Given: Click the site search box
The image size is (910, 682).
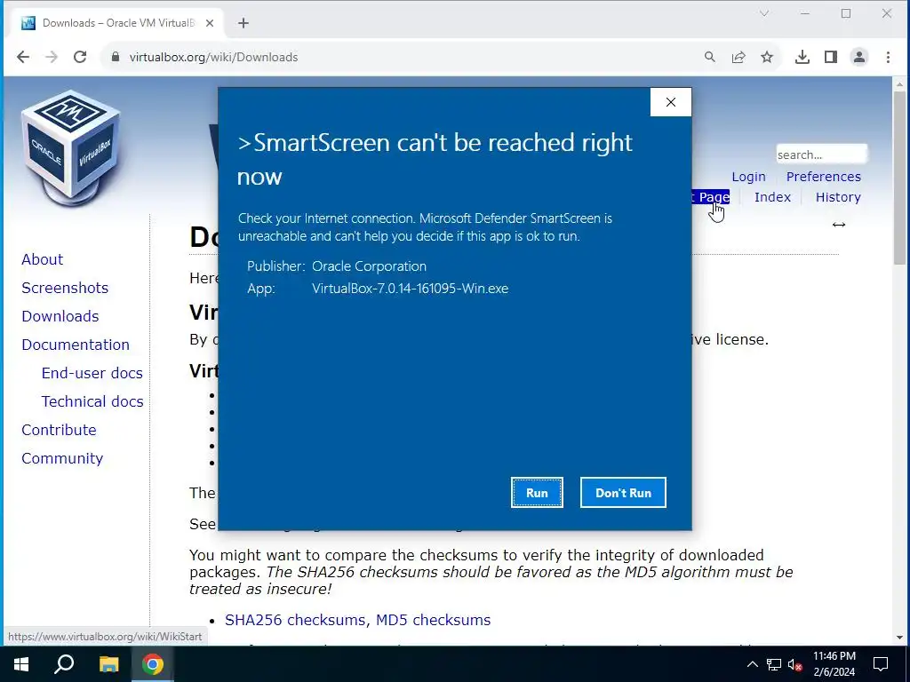Looking at the screenshot, I should (821, 155).
